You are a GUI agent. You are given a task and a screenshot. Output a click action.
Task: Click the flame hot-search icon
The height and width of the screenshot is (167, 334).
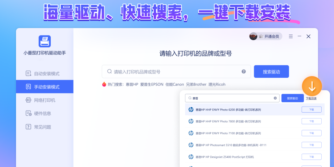tap(104, 84)
